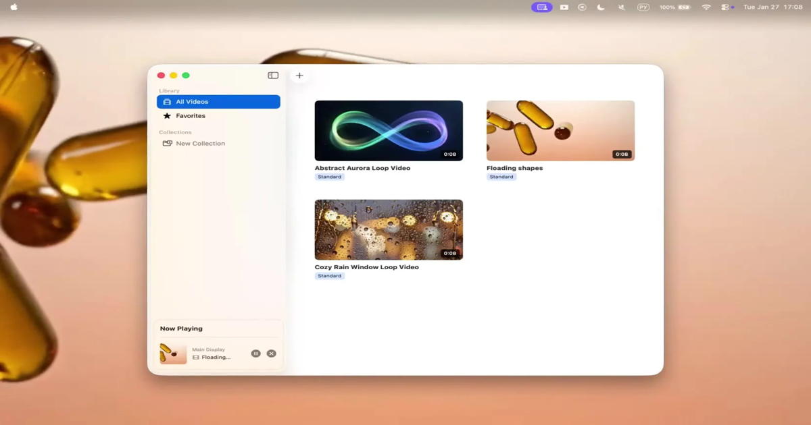Add a new video with plus button
Screen dimensions: 811x425
tap(299, 76)
